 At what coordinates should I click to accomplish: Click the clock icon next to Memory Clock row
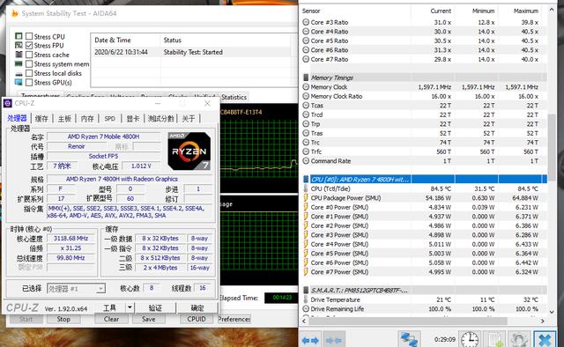[x=306, y=87]
